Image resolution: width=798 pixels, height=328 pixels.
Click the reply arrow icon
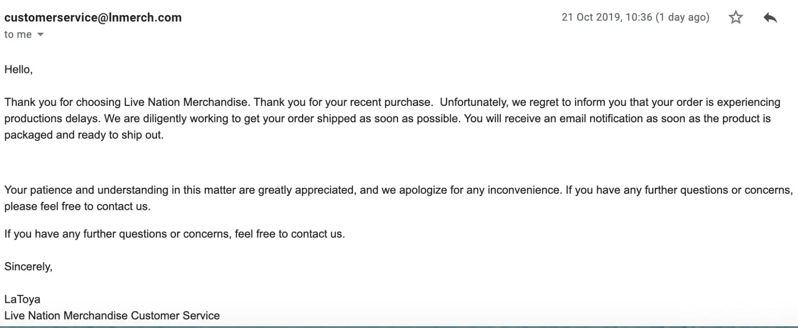pyautogui.click(x=770, y=18)
